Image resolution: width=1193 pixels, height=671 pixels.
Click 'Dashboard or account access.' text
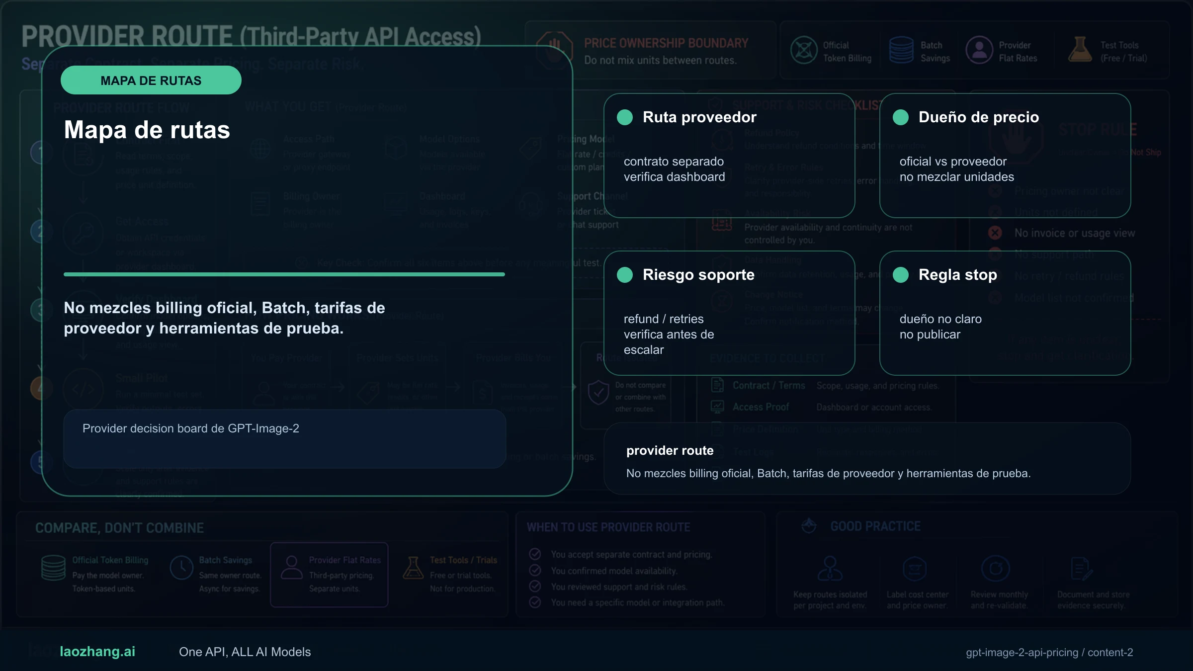click(874, 408)
